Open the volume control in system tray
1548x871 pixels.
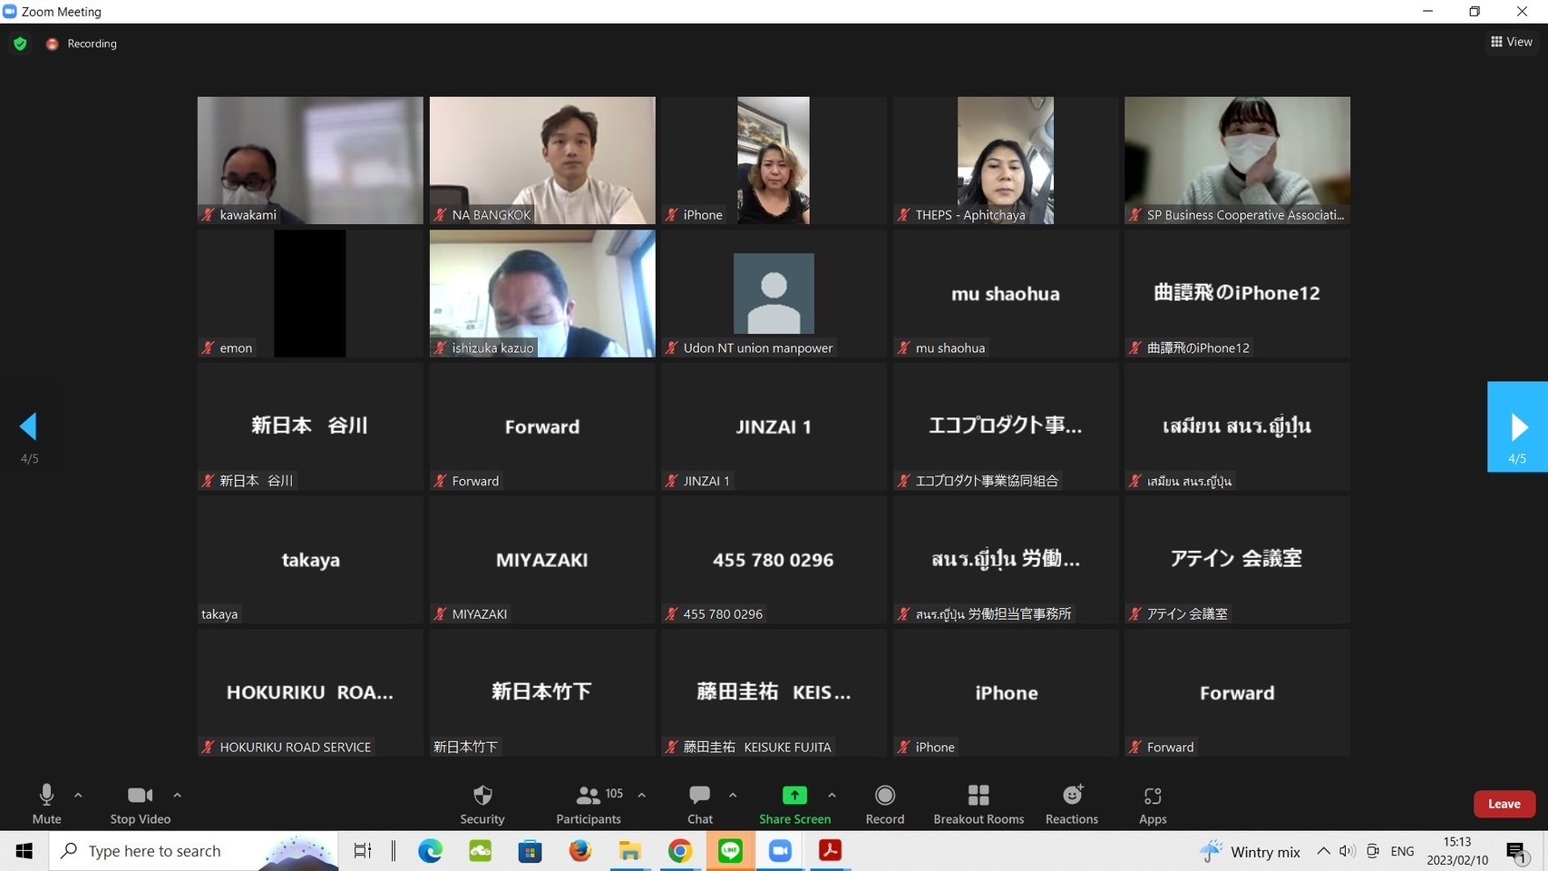(1348, 851)
